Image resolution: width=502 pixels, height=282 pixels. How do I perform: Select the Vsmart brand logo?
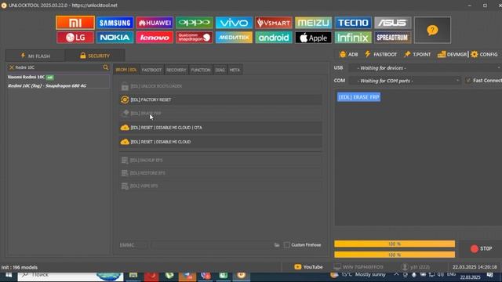274,23
